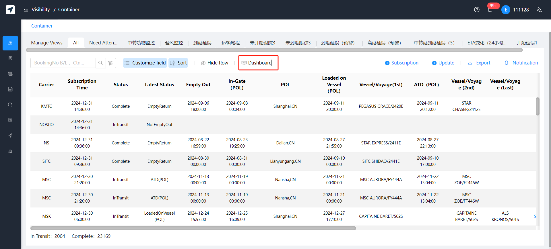Click the user ID 111128

pos(521,10)
